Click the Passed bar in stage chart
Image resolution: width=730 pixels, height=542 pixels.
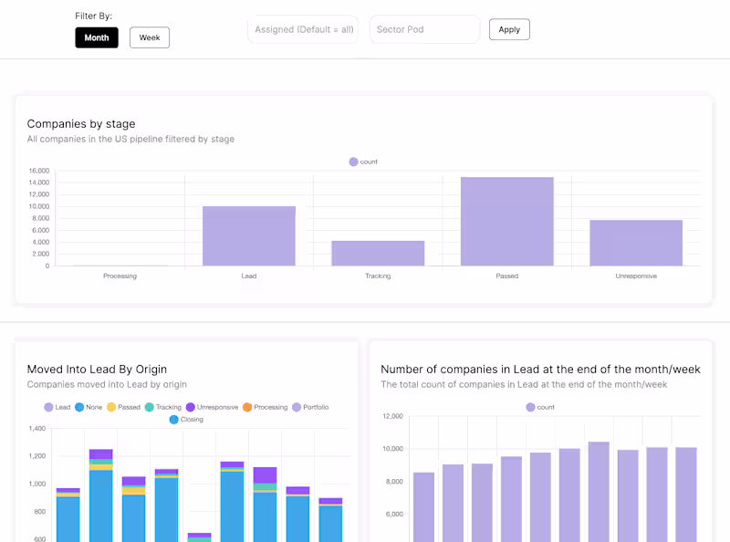[x=507, y=221]
